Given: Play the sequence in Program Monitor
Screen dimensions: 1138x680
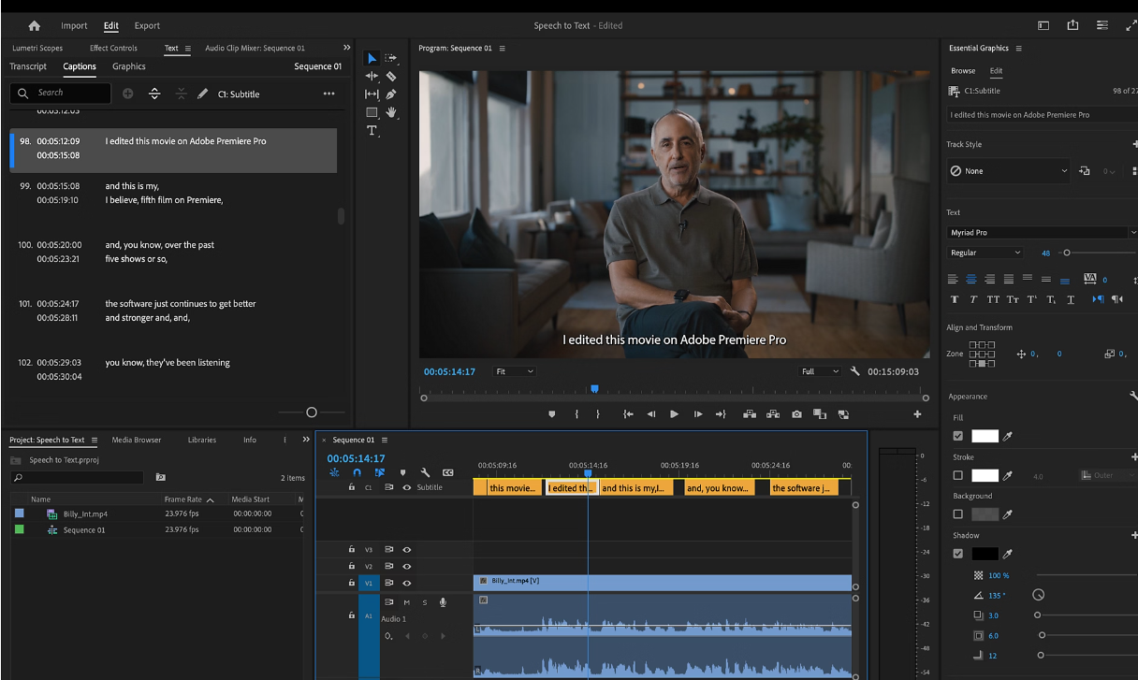Looking at the screenshot, I should [x=674, y=414].
